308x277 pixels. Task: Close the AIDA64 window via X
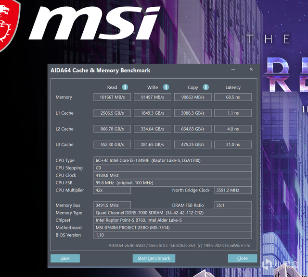click(x=251, y=69)
